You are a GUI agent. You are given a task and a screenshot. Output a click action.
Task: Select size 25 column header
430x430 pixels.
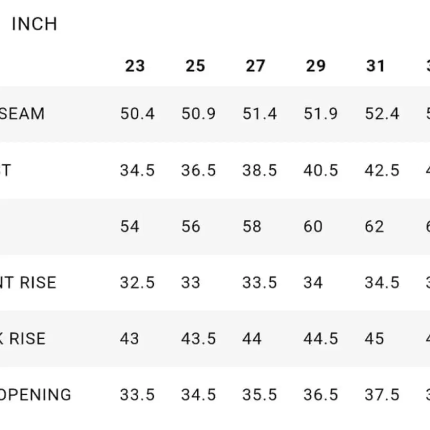[x=195, y=66]
